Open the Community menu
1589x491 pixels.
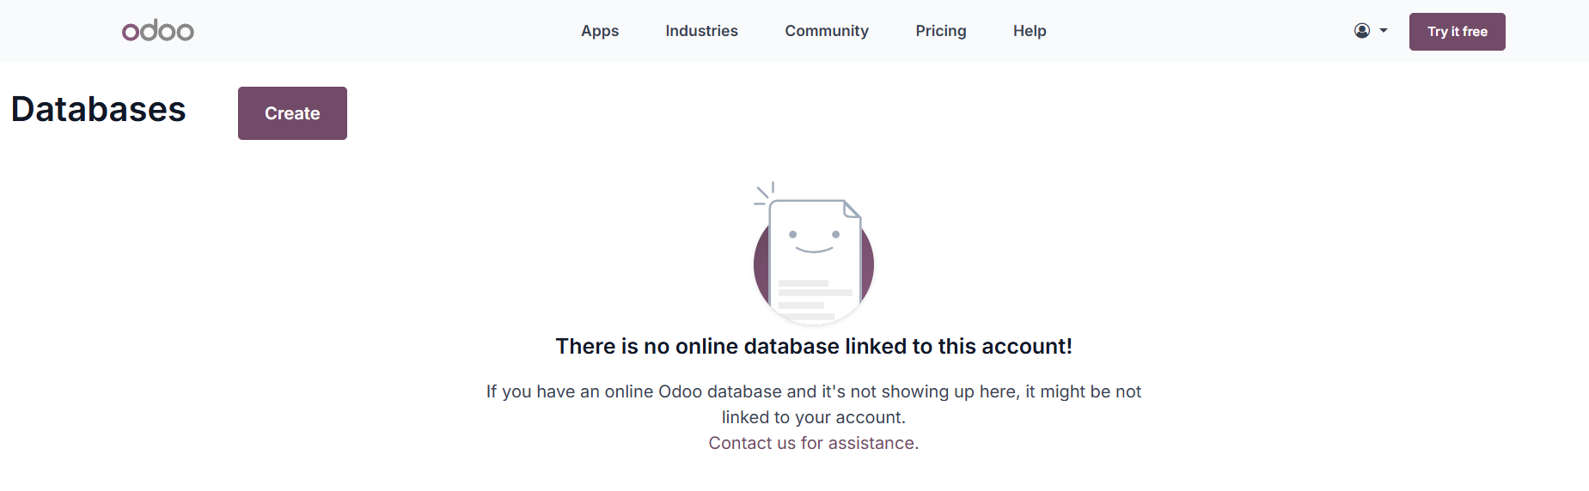(827, 31)
